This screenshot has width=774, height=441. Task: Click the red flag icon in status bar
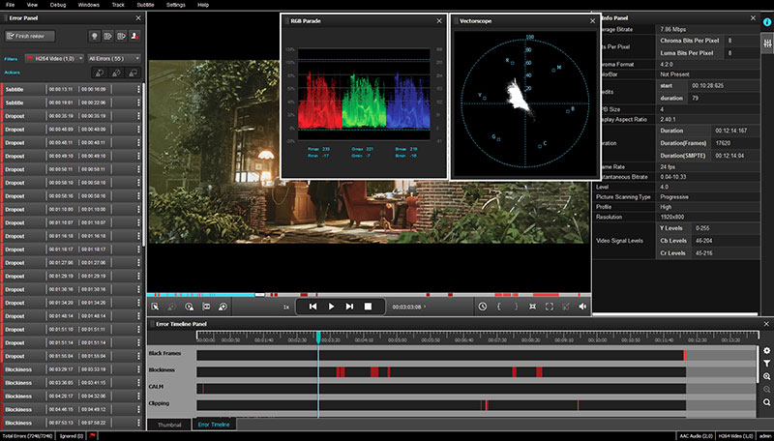pos(92,435)
